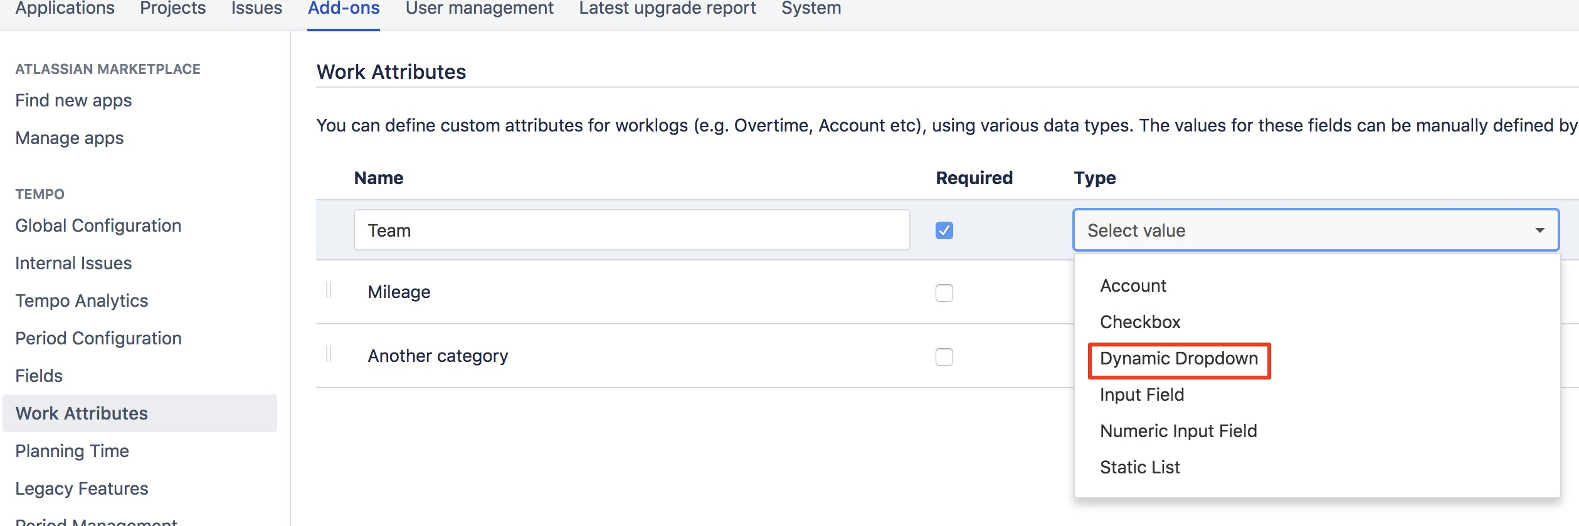Grab the drag handle beside Mileage
1579x526 pixels.
(x=329, y=291)
